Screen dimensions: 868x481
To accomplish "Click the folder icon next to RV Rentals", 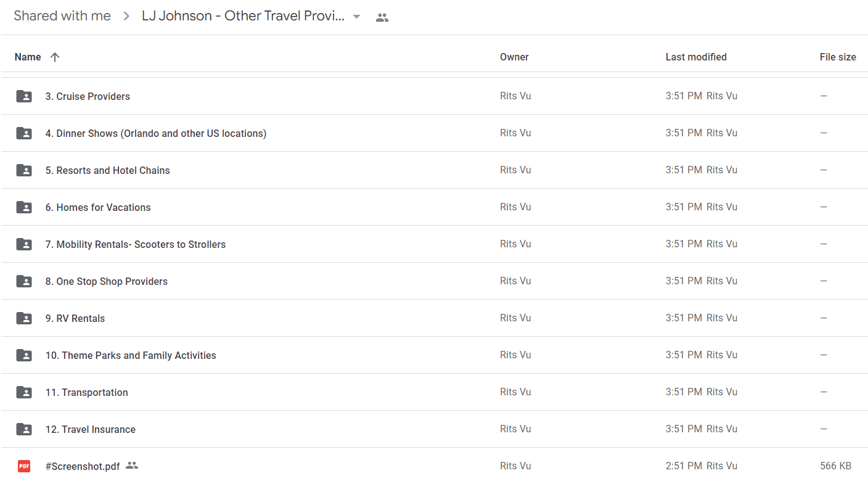I will click(x=24, y=318).
